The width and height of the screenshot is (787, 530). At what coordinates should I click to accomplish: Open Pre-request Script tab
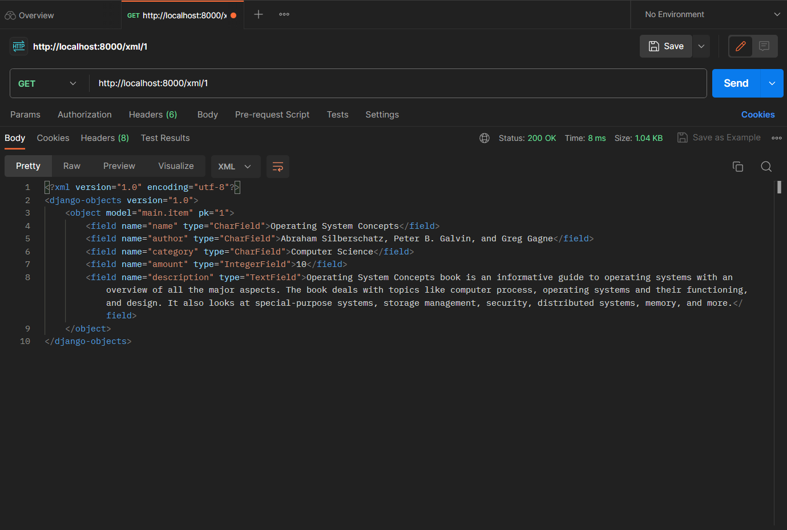coord(272,115)
